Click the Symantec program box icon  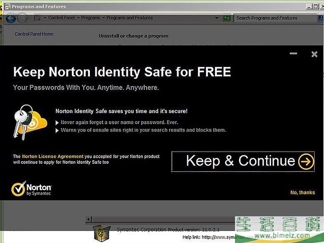coord(101,233)
